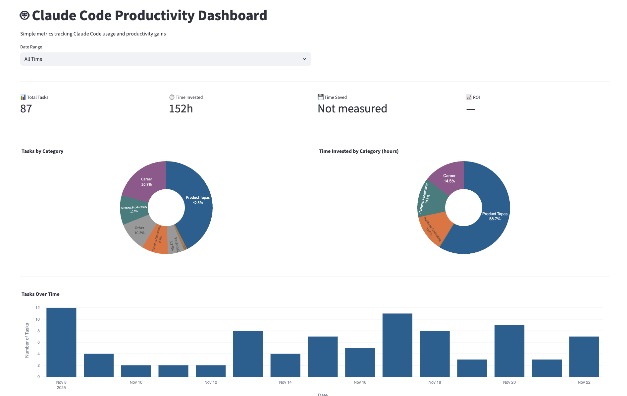Click the Nov 9 bar showing 4 tasks

[x=99, y=365]
